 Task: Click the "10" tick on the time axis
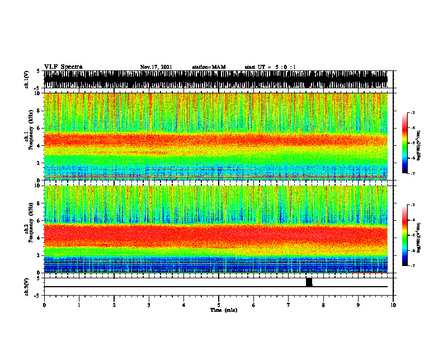click(x=393, y=305)
